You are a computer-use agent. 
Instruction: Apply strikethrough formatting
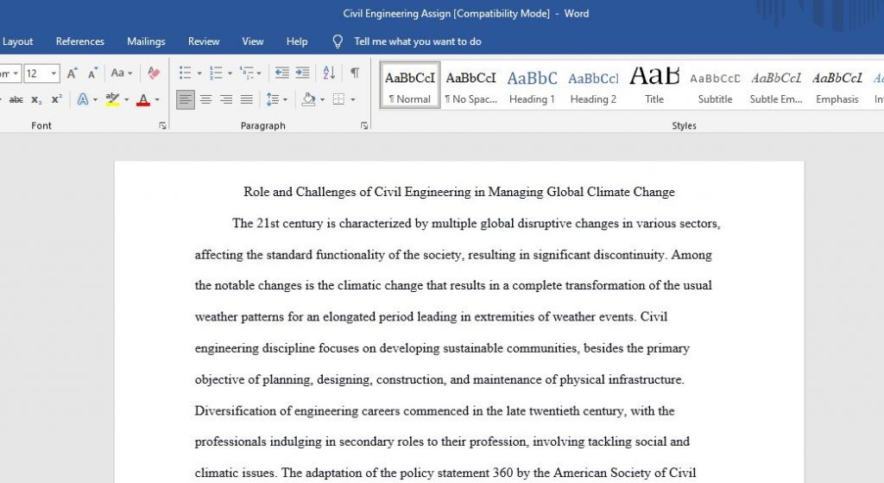16,100
